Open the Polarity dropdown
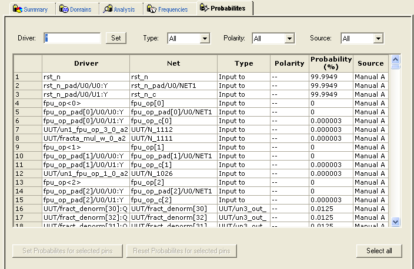414x269 pixels. coord(289,39)
